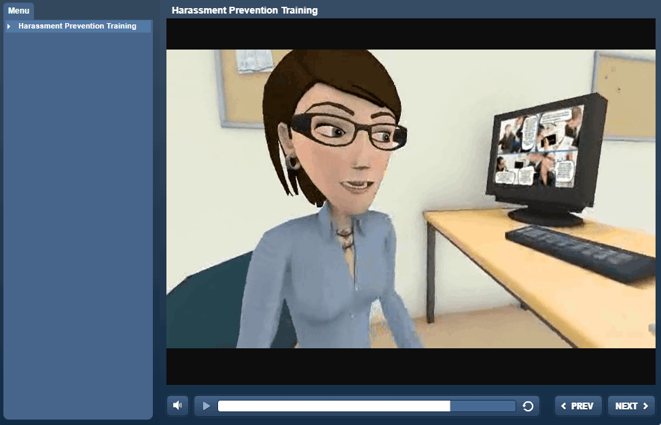Expand the Harassment Prevention Training arrow
Viewport: 661px width, 425px height.
(9, 26)
